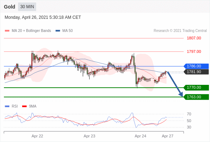The width and height of the screenshot is (210, 142).
Task: Click the MA 20 + Bollinger Bands legend label
Action: click(31, 31)
